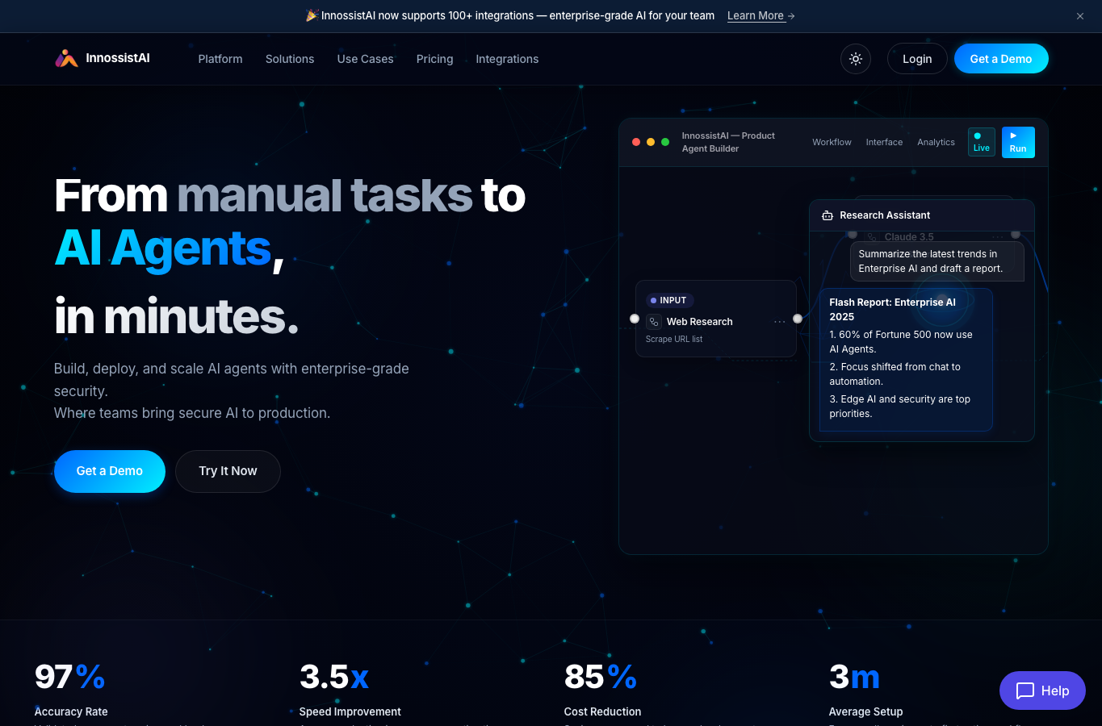Image resolution: width=1102 pixels, height=726 pixels.
Task: Click the Run play button
Action: coord(1018,142)
